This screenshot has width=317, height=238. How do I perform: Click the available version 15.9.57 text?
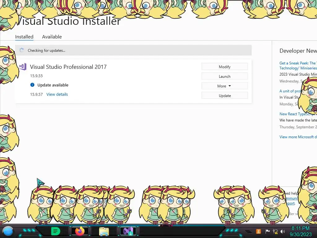[x=37, y=94]
